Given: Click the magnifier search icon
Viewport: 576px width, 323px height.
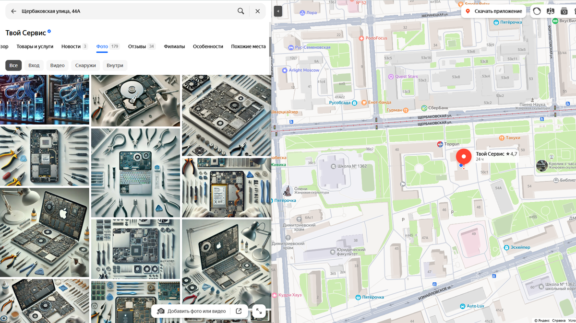Looking at the screenshot, I should 241,11.
